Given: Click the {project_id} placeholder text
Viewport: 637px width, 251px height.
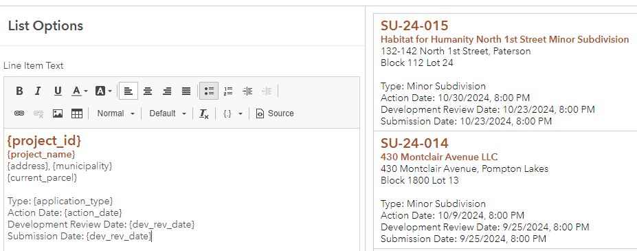Looking at the screenshot, I should click(44, 140).
